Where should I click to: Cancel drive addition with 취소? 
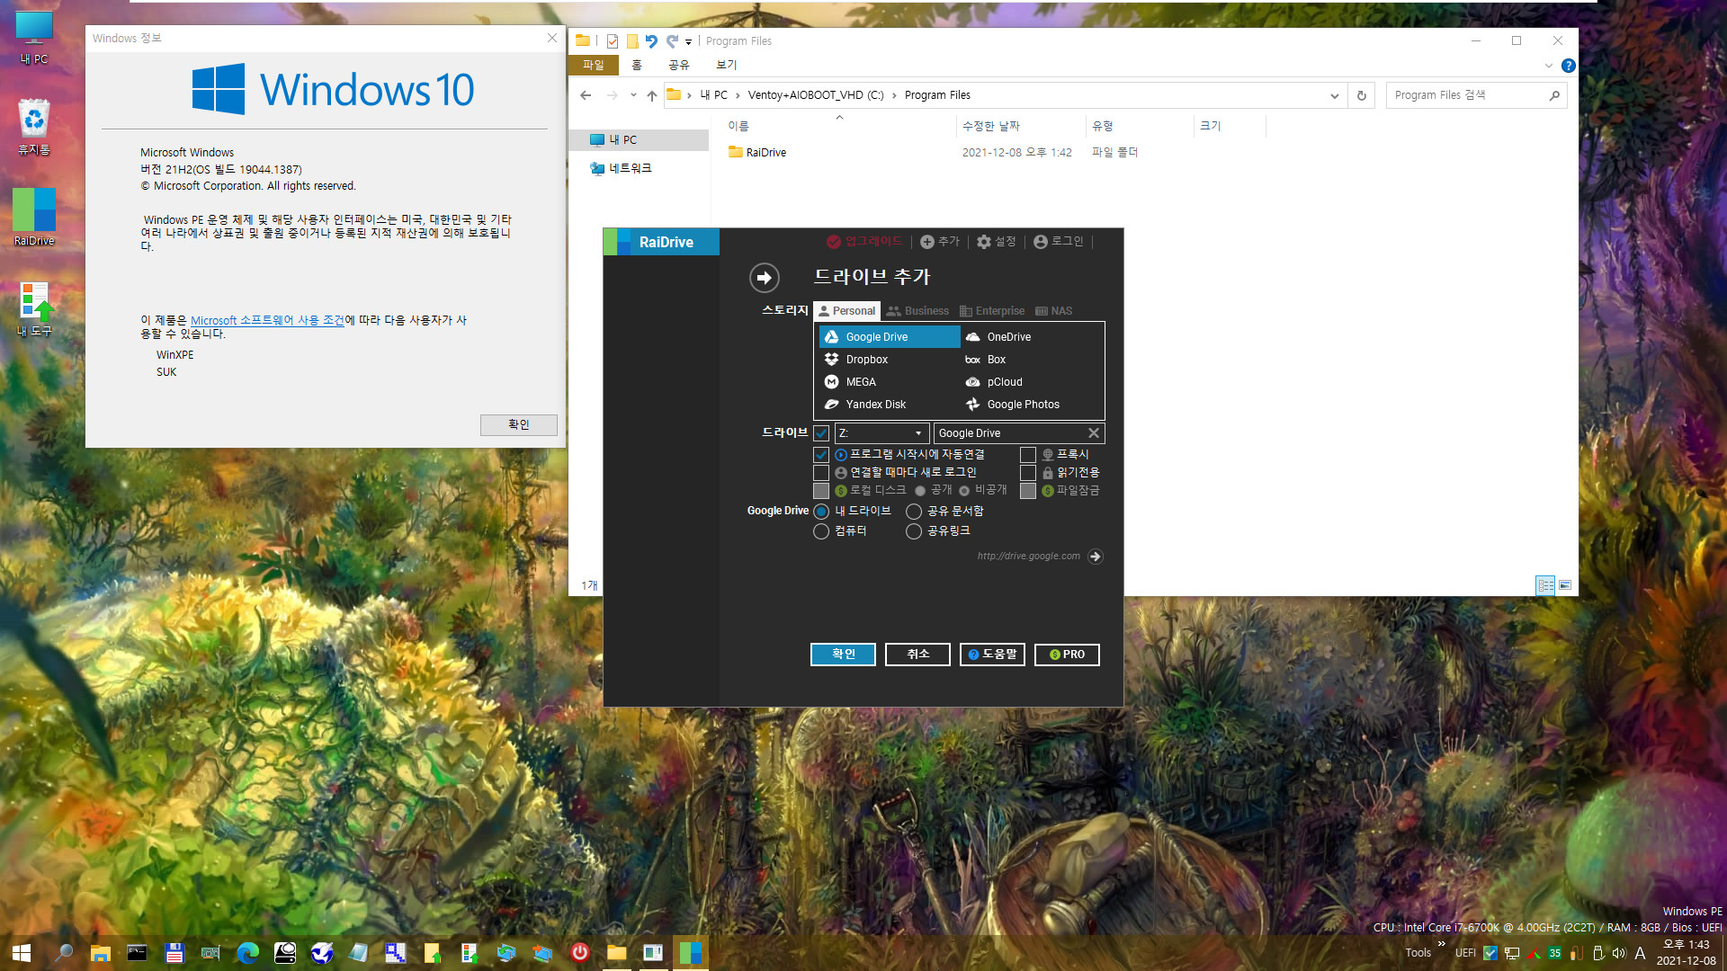917,655
